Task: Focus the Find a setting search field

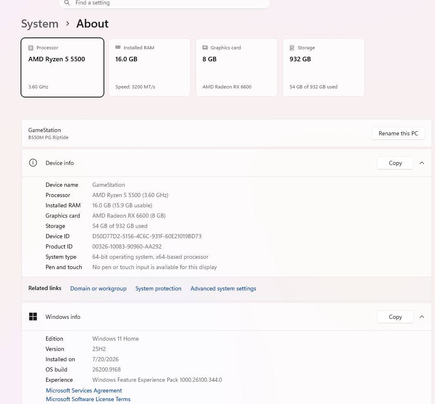Action: (165, 3)
